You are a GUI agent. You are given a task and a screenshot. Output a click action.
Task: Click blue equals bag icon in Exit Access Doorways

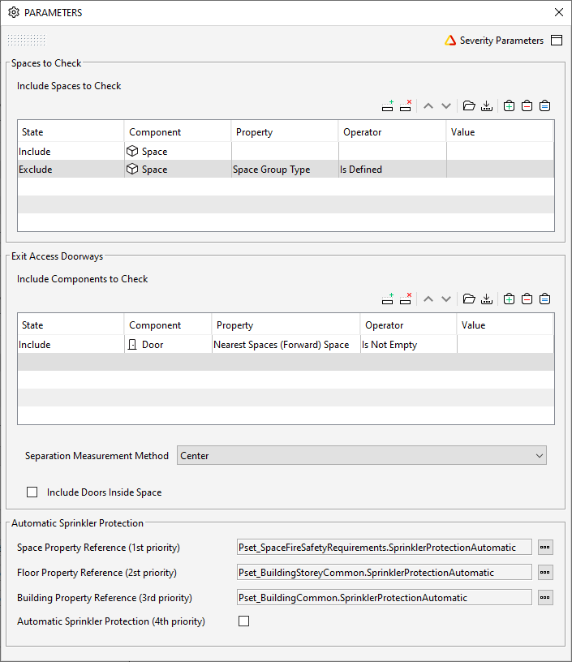544,299
